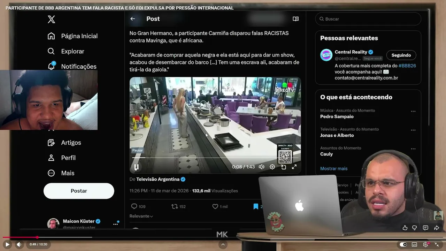Click the Página Inicial home icon
This screenshot has height=251, width=446.
(51, 36)
